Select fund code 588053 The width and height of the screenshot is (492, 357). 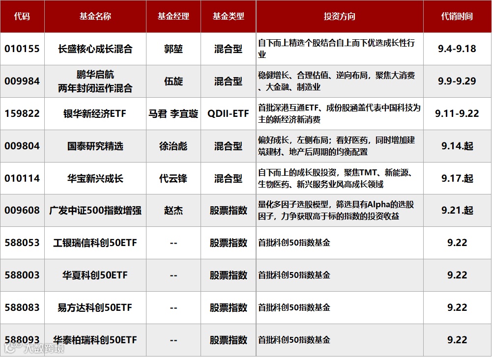(22, 243)
